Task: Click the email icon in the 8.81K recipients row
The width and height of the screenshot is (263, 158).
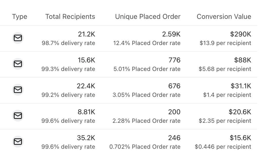Action: pos(18,116)
